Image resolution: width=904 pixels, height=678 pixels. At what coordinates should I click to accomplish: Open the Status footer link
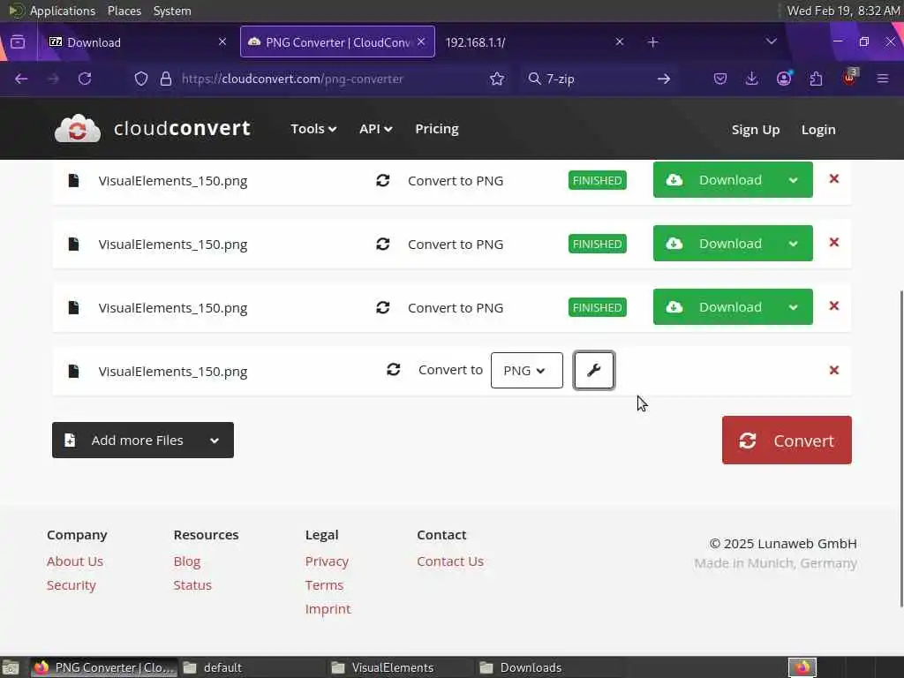[192, 585]
